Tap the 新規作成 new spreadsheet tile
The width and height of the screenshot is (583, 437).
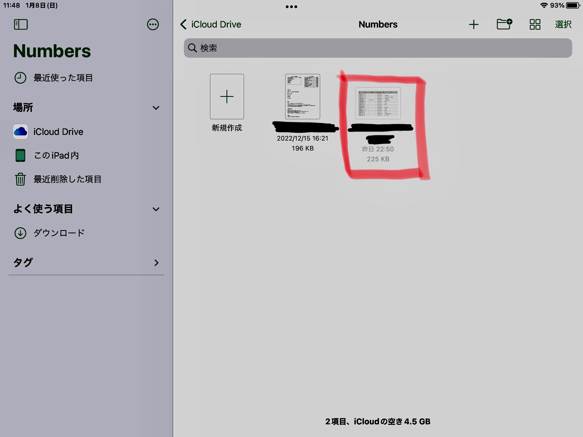click(x=227, y=97)
